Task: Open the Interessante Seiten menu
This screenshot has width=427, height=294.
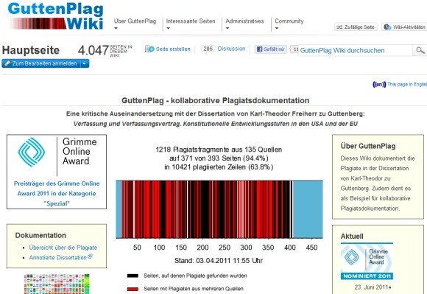Action: coord(191,21)
